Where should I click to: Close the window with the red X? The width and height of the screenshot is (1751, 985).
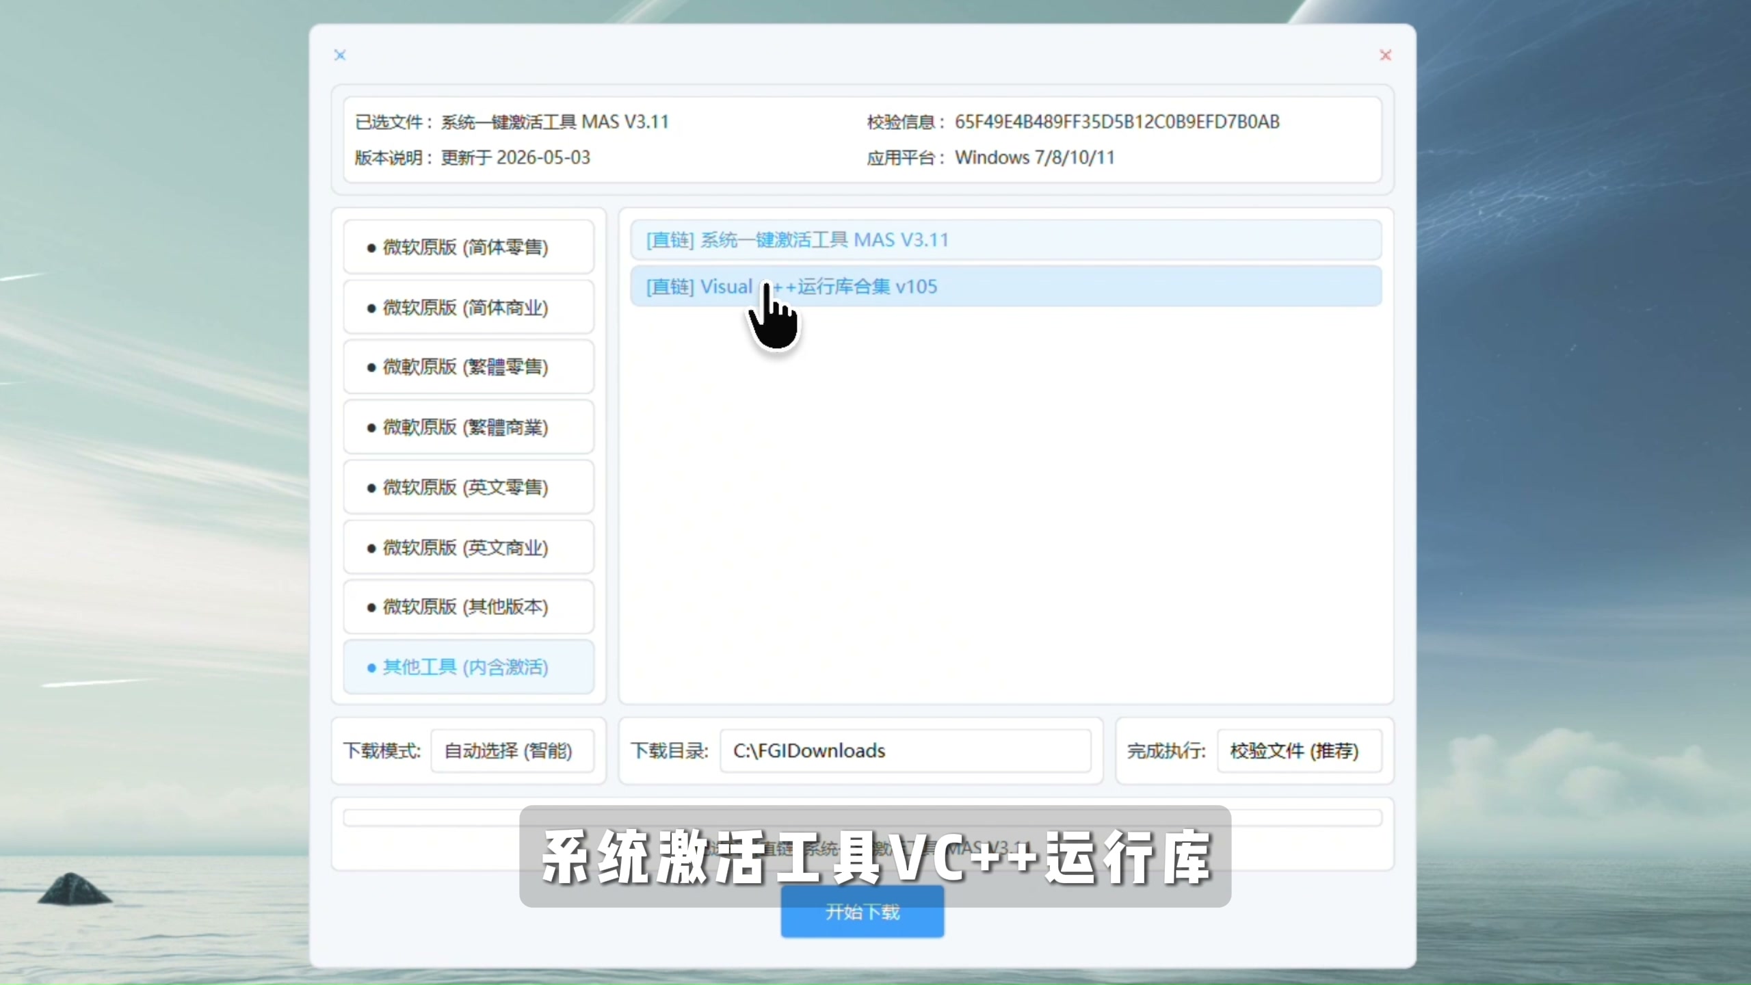[1385, 55]
